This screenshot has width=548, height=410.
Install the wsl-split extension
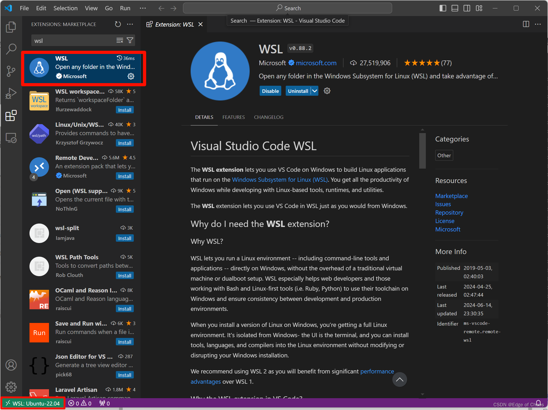[125, 238]
